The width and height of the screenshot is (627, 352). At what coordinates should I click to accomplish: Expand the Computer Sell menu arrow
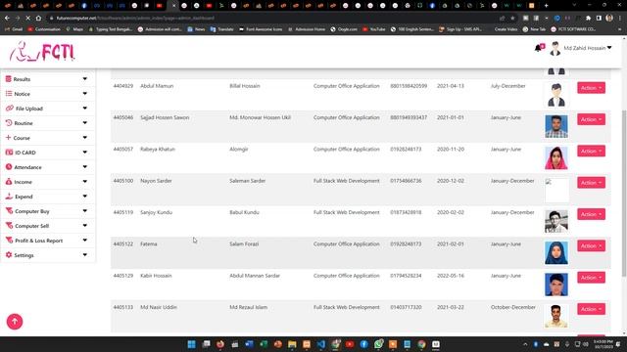click(x=85, y=226)
